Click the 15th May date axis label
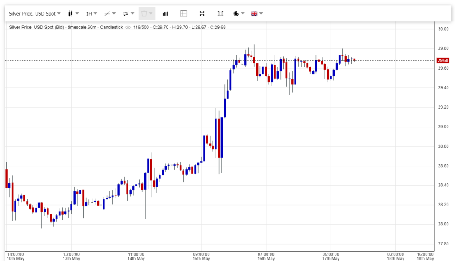 click(x=201, y=258)
